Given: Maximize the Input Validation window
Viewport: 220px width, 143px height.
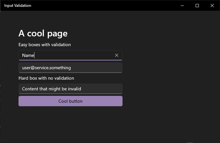Looking at the screenshot, I should click(x=197, y=6).
